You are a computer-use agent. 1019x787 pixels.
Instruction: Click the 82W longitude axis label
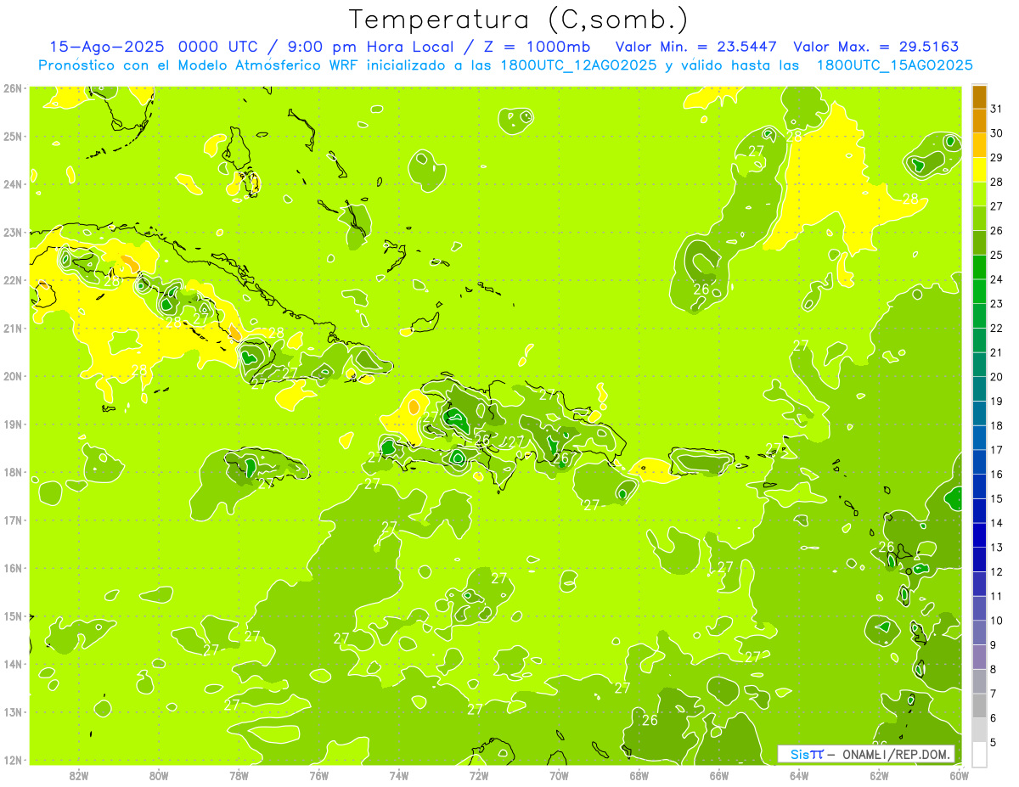(x=78, y=775)
